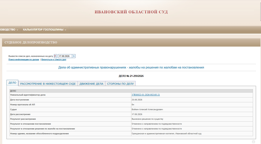Click the date input field 17.09.2026
The image size is (261, 144).
pyautogui.click(x=65, y=56)
